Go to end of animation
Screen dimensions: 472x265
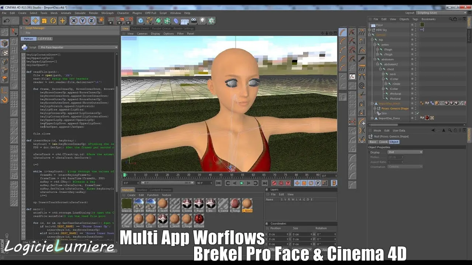[264, 183]
